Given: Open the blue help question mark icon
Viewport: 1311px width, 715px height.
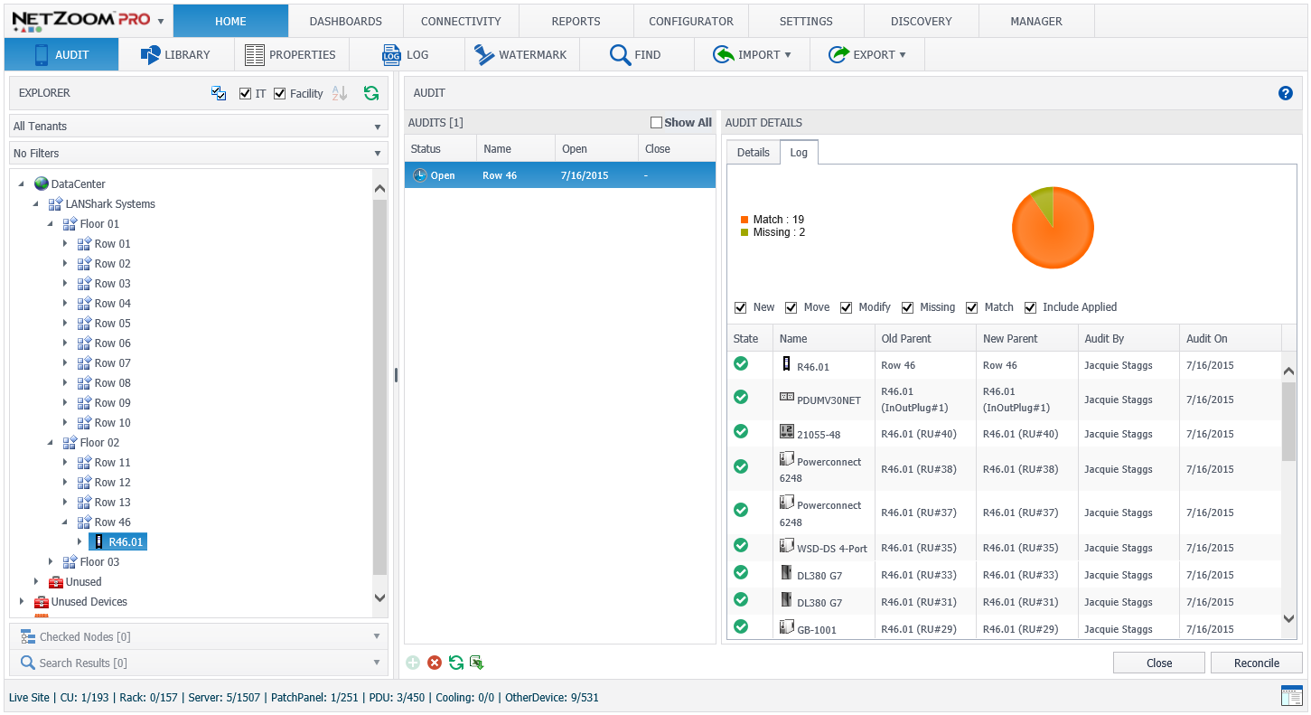Looking at the screenshot, I should tap(1285, 93).
